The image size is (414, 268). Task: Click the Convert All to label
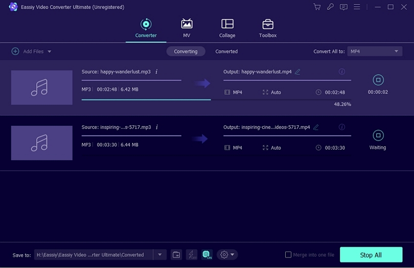(x=329, y=51)
